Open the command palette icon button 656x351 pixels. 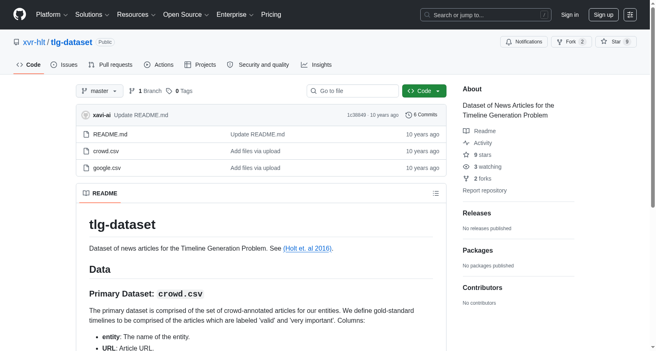[x=630, y=15]
